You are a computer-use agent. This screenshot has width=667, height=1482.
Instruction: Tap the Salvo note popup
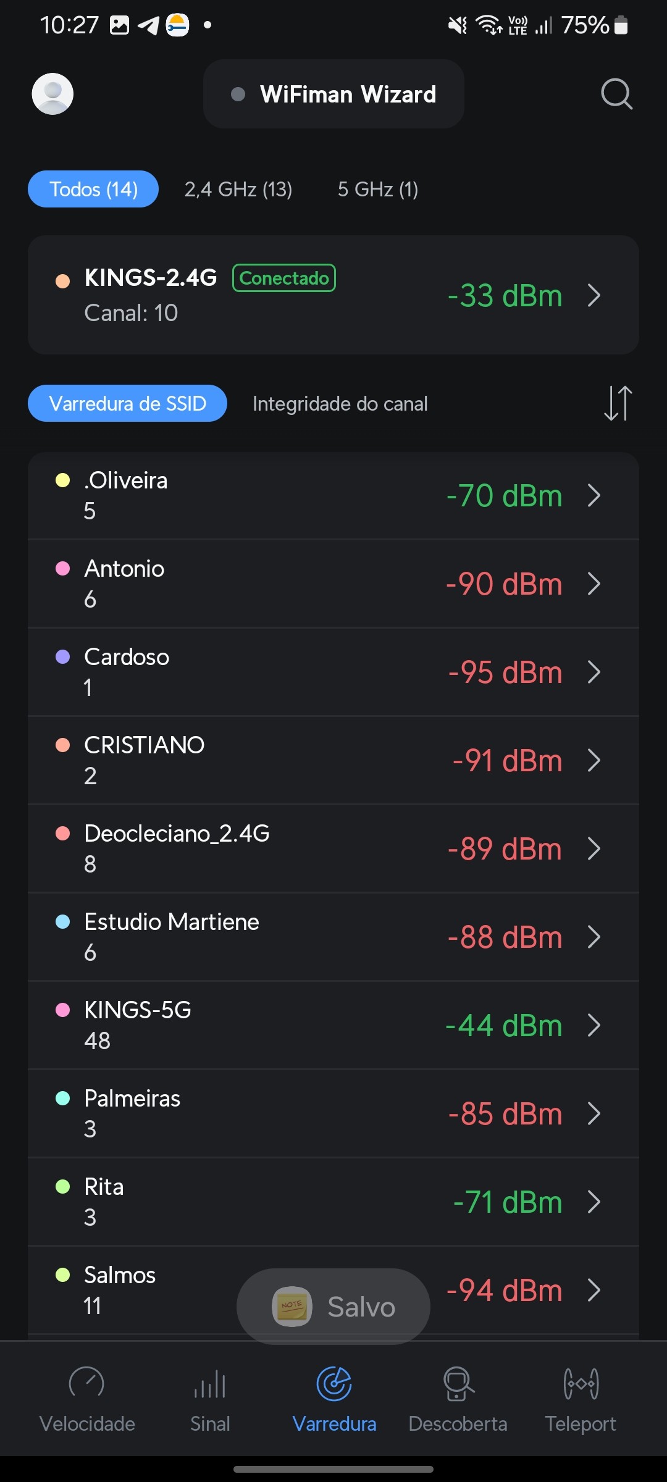333,1306
